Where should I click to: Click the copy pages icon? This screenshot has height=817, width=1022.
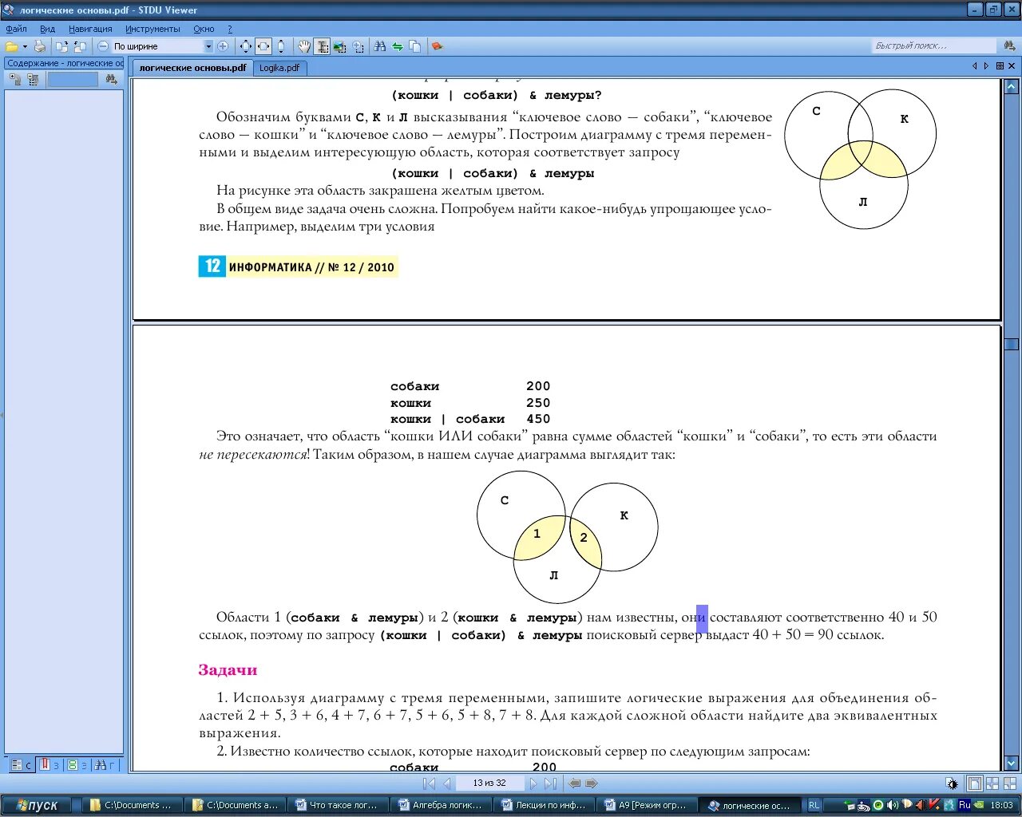[415, 46]
